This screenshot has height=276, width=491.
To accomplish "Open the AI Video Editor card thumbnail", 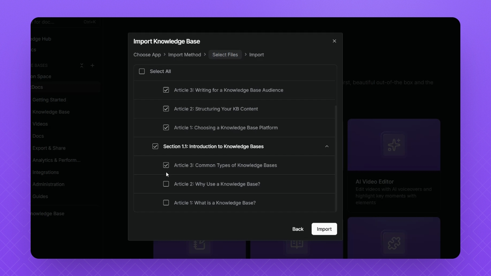I will point(394,145).
